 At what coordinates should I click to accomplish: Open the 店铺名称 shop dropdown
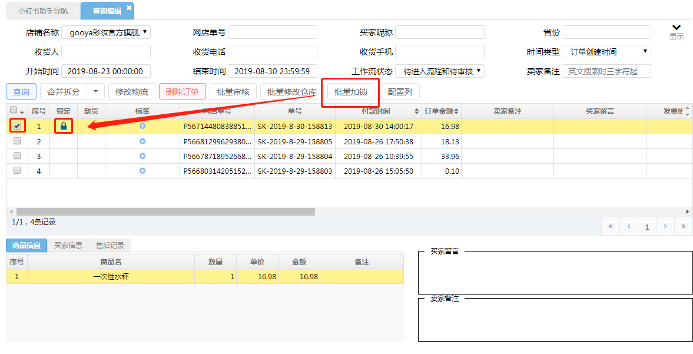(106, 32)
